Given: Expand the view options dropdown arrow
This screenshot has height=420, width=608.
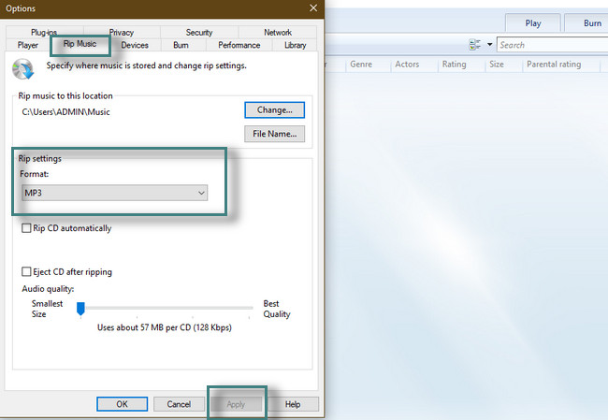Looking at the screenshot, I should pos(490,45).
